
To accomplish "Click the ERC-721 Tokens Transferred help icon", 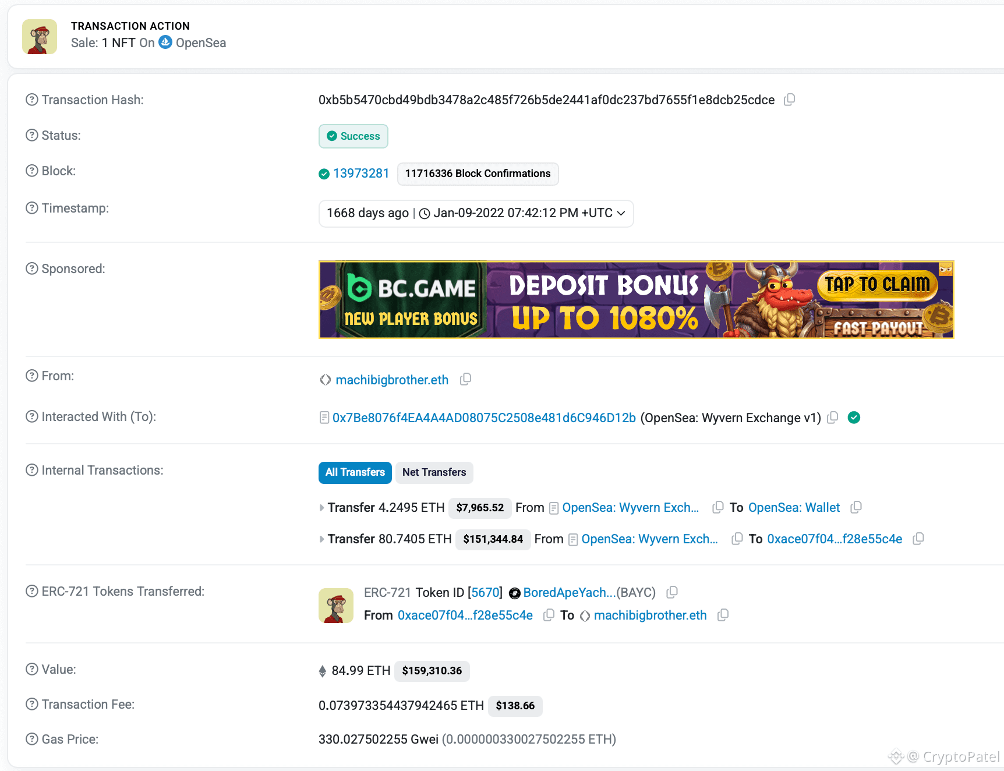I will pos(32,591).
